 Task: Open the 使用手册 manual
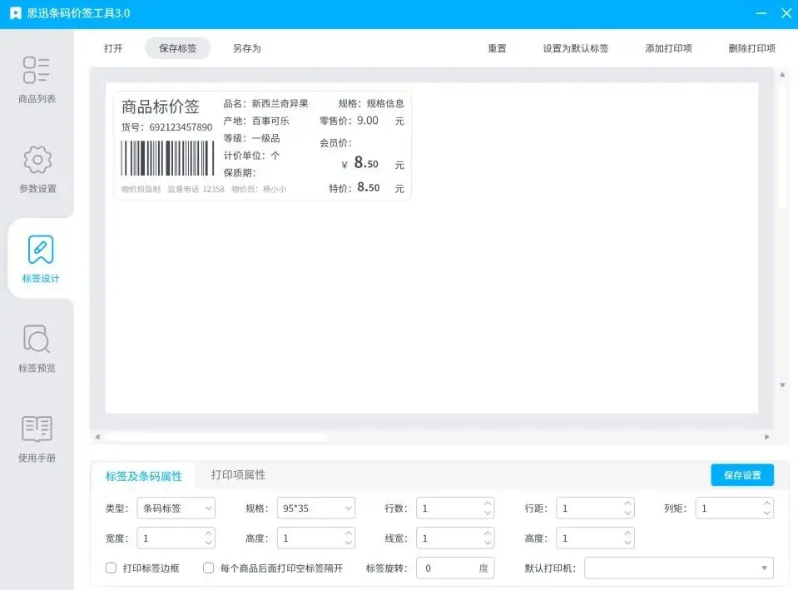coord(37,439)
